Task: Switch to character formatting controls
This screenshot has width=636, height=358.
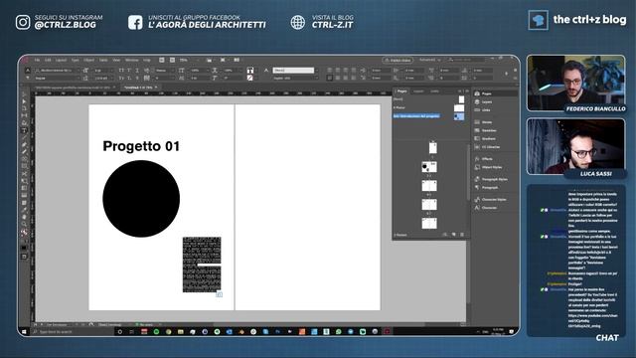Action: coord(28,71)
